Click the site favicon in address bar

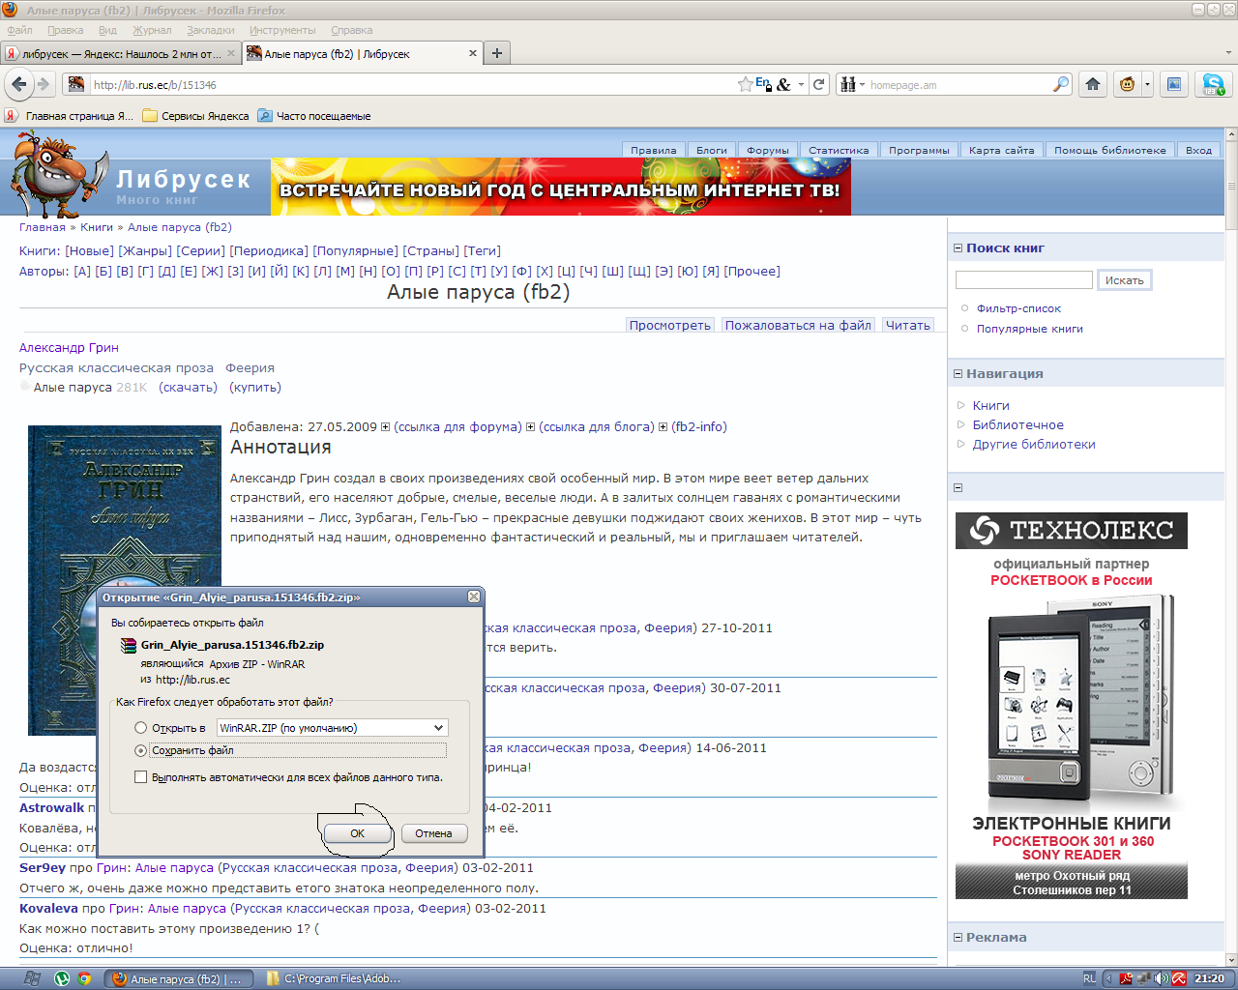click(x=75, y=84)
